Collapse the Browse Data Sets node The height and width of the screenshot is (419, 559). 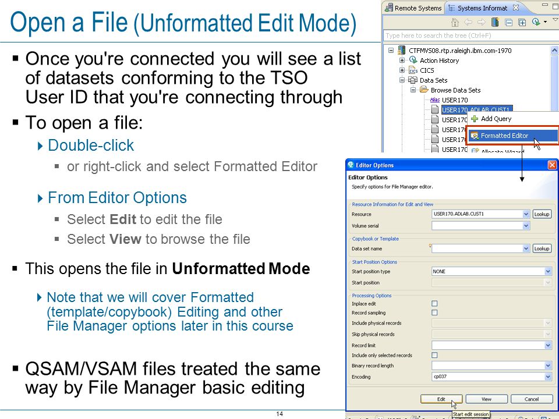413,90
